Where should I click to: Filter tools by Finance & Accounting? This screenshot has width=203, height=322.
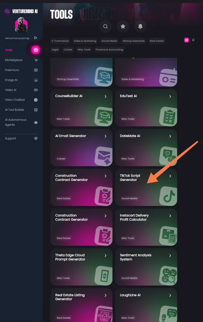pyautogui.click(x=109, y=50)
